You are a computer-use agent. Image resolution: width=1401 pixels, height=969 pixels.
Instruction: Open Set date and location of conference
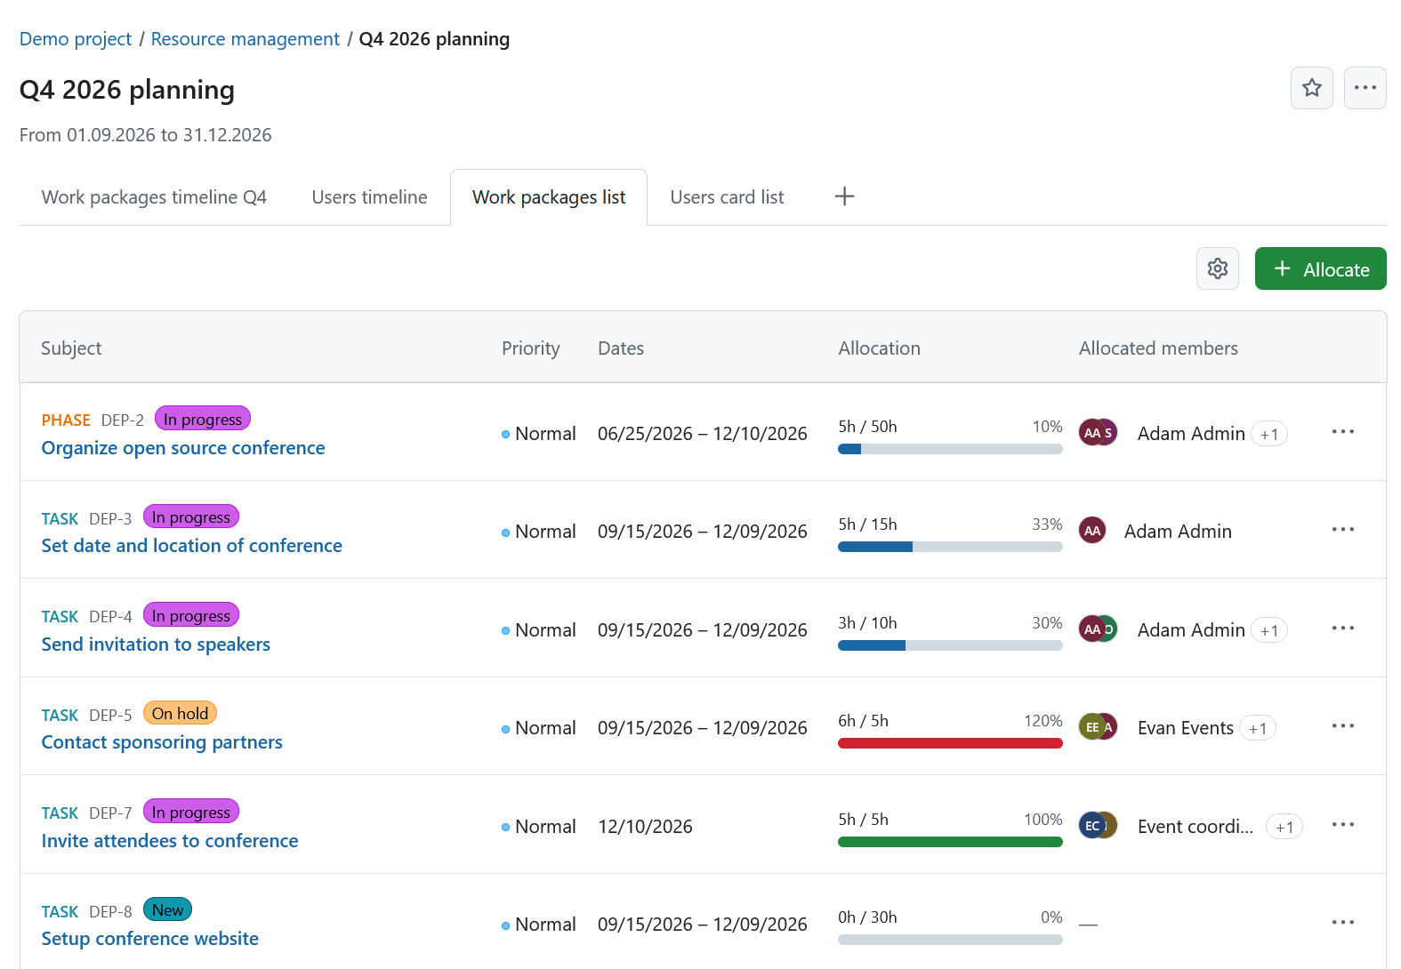[x=192, y=546]
